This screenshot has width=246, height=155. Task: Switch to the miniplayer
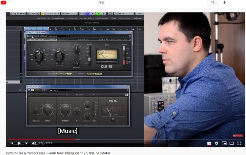(224, 143)
